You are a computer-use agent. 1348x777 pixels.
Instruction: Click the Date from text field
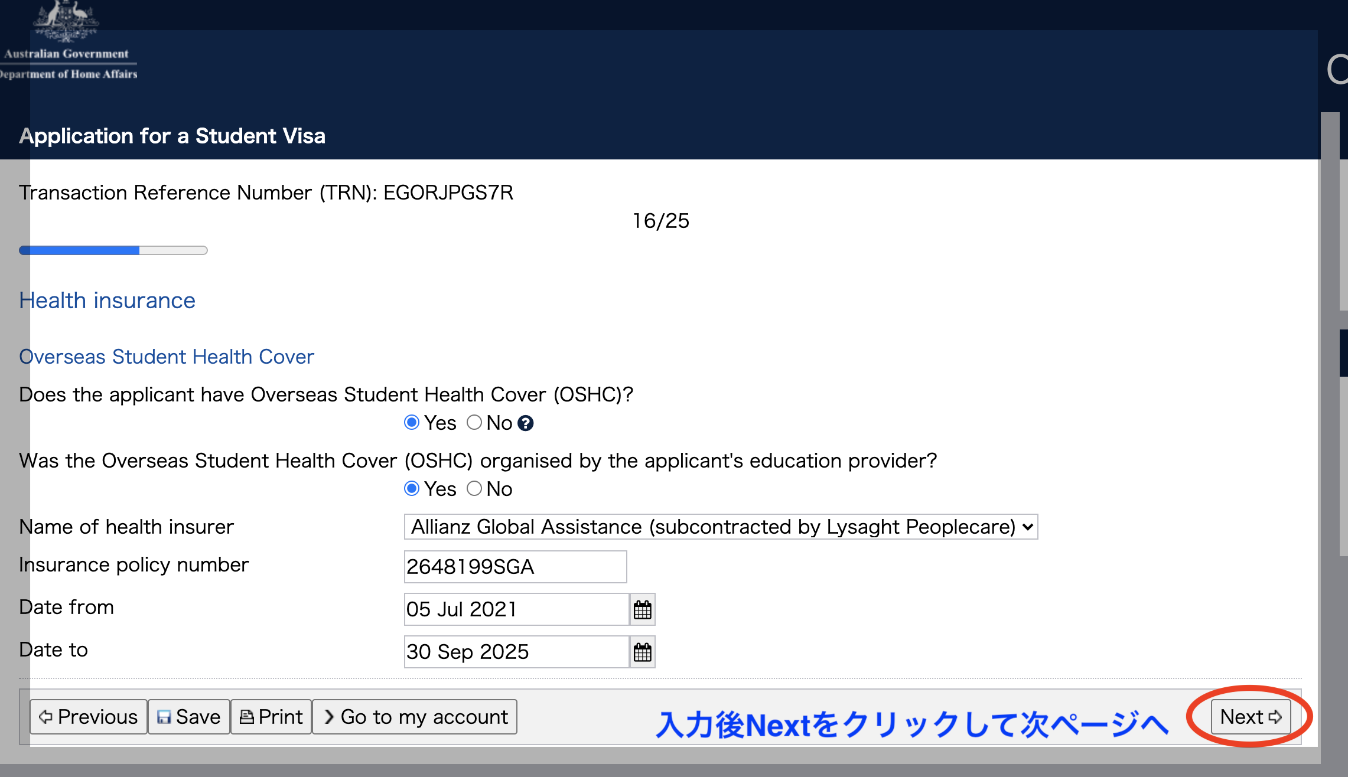pyautogui.click(x=516, y=609)
